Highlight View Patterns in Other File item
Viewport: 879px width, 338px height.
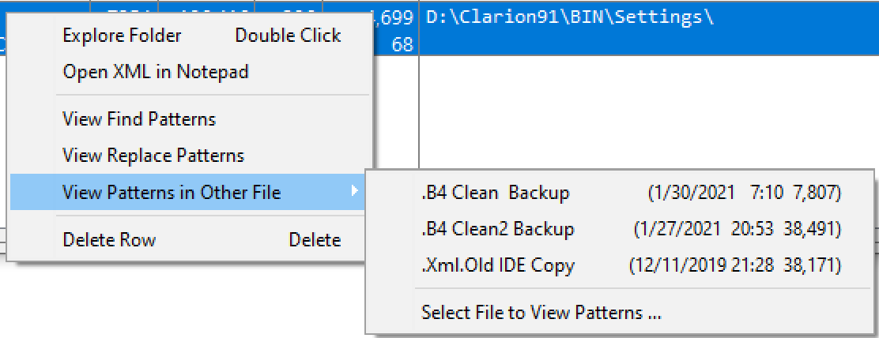tap(172, 192)
